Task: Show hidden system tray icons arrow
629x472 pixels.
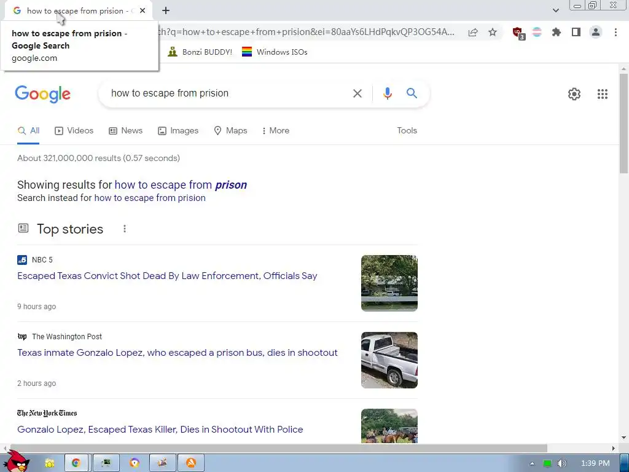Action: point(532,463)
